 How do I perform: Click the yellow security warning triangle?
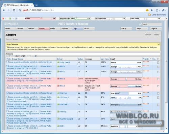coord(147,10)
